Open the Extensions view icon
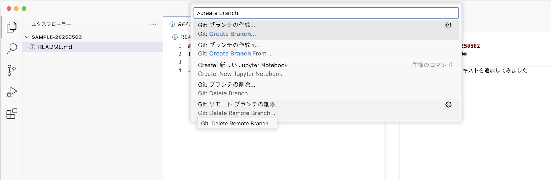Image resolution: width=551 pixels, height=180 pixels. pos(12,114)
